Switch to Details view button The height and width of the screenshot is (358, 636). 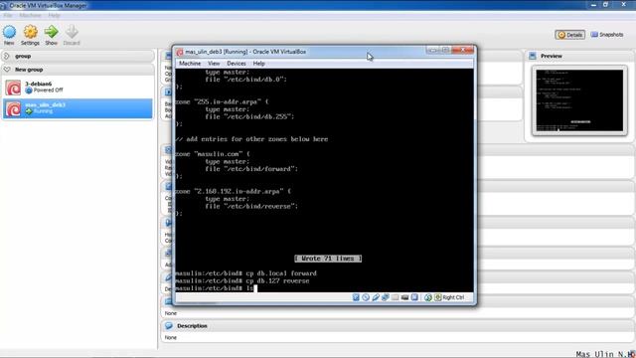(569, 35)
